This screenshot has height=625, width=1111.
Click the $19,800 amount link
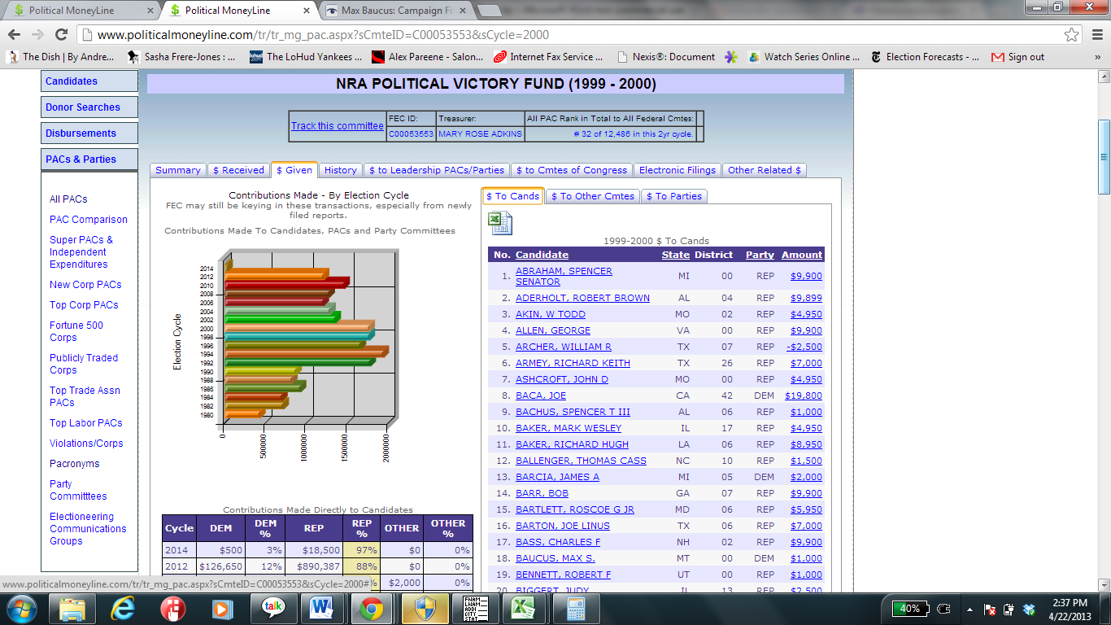pyautogui.click(x=804, y=396)
